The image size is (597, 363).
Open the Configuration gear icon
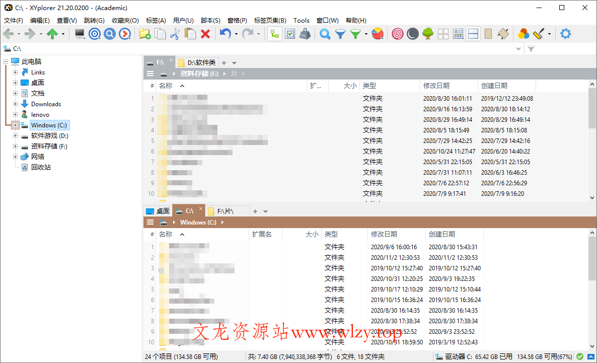[565, 34]
